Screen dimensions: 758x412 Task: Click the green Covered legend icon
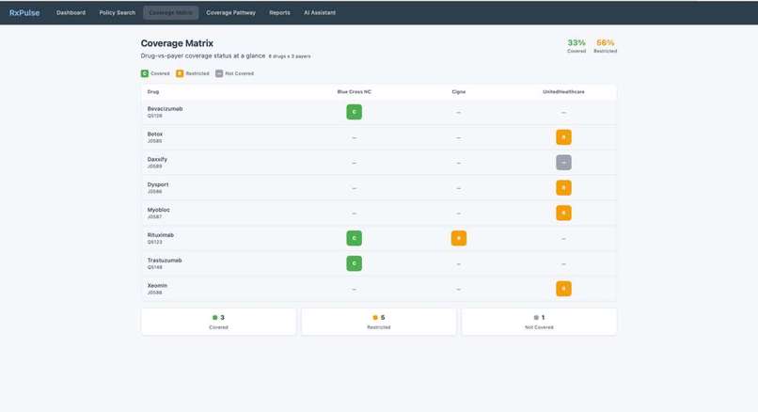click(x=145, y=73)
